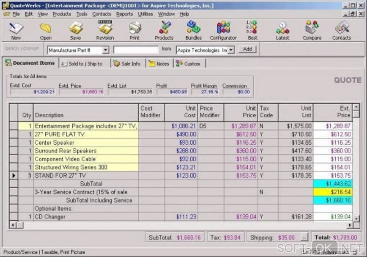Click the Quick Lookup search input field

coord(136,50)
